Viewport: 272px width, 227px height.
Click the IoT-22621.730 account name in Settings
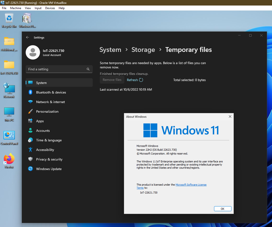point(54,51)
